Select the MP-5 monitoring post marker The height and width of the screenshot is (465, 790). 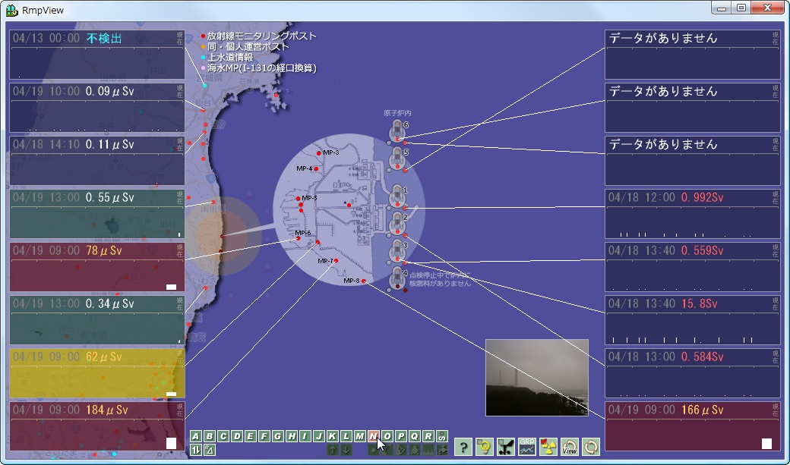[299, 199]
